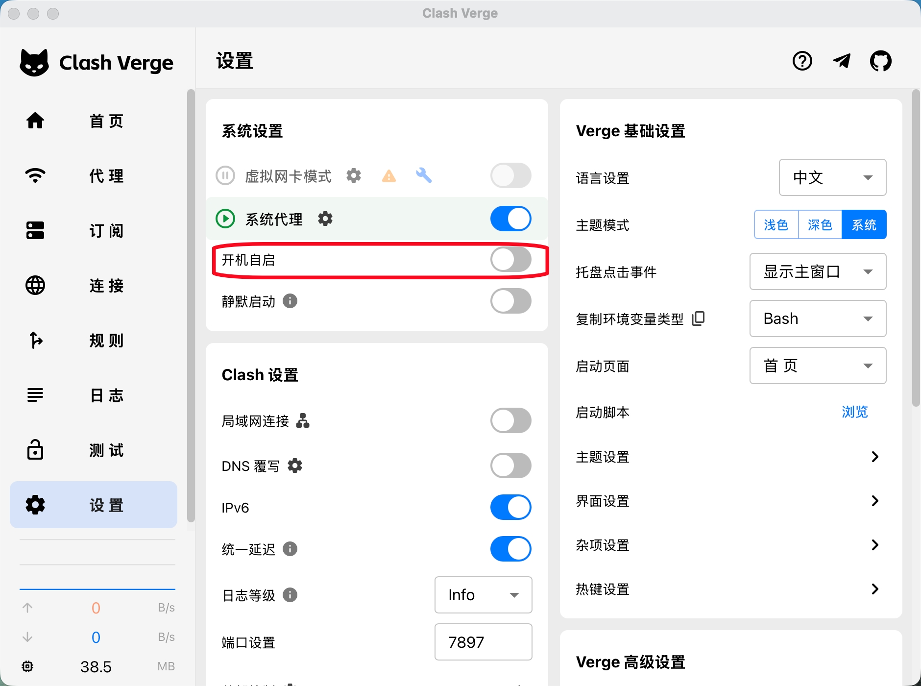921x686 pixels.
Task: Enable the 开机自启 switch
Action: [510, 260]
